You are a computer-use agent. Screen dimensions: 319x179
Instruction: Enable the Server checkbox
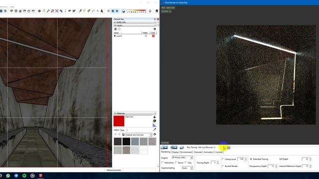(x=176, y=163)
